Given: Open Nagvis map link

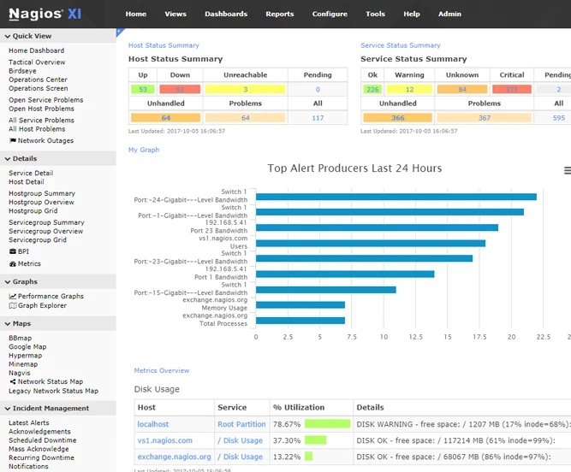Looking at the screenshot, I should click(20, 373).
